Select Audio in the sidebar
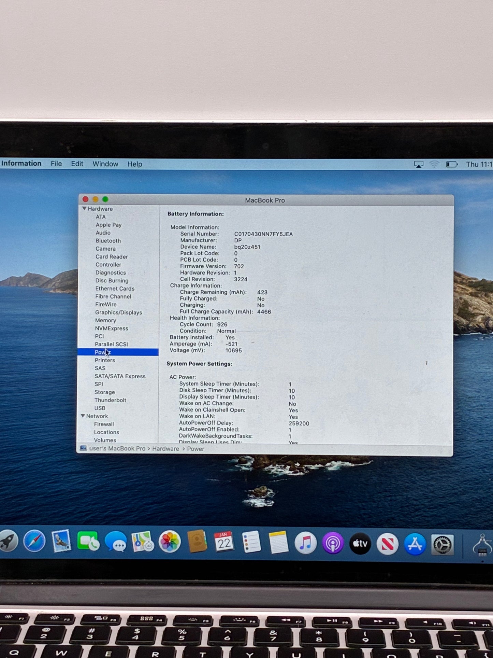Viewport: 493px width, 658px height. coord(103,233)
